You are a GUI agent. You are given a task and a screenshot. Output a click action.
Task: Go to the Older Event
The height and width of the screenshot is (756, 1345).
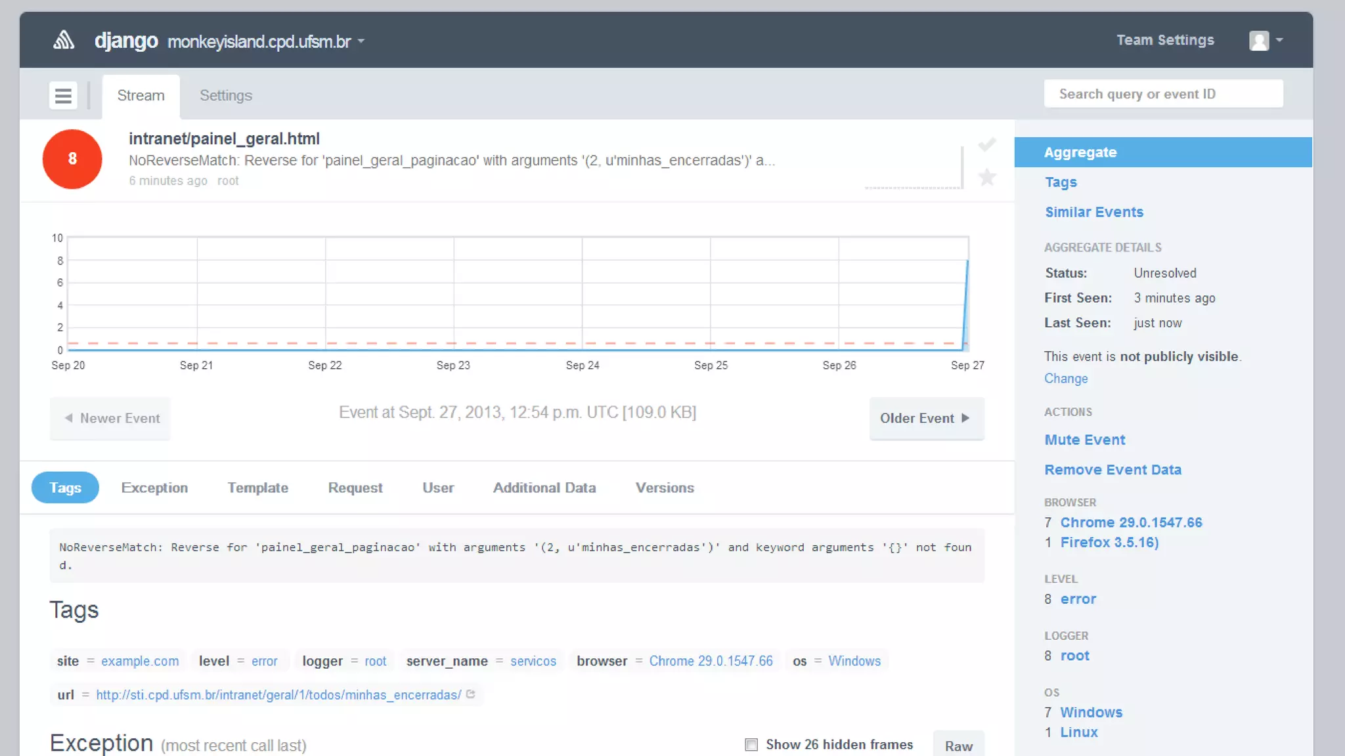coord(926,418)
